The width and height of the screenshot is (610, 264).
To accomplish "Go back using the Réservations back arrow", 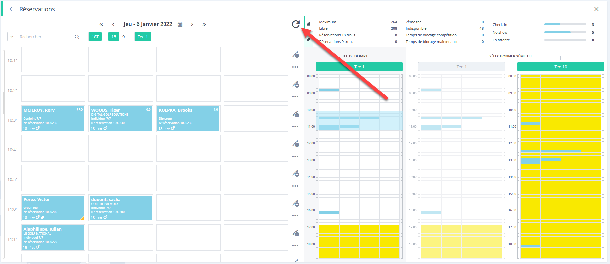I will pyautogui.click(x=12, y=9).
